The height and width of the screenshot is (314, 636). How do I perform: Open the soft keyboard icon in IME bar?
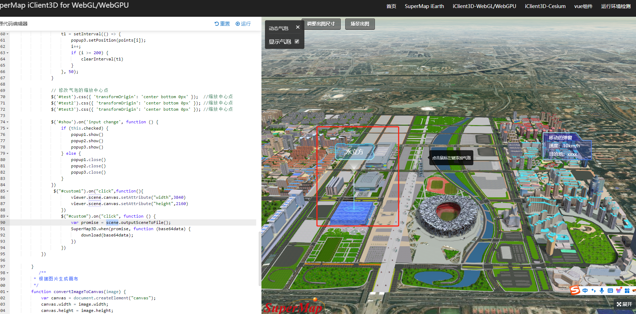[610, 291]
